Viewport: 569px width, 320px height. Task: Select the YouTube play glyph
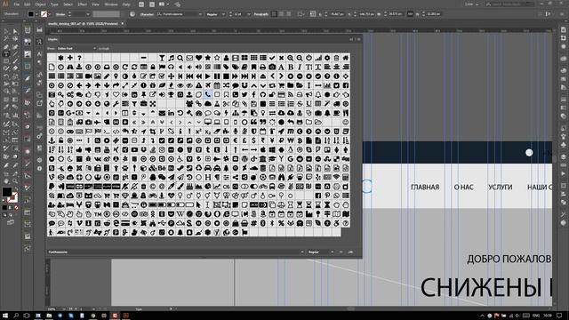(134, 150)
